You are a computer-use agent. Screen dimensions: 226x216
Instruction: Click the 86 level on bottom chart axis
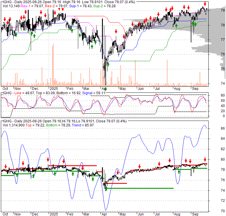pyautogui.click(x=223, y=128)
